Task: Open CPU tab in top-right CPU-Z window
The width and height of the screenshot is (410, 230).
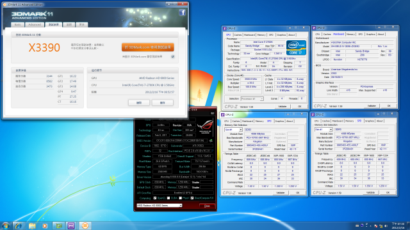Action: tap(318, 34)
